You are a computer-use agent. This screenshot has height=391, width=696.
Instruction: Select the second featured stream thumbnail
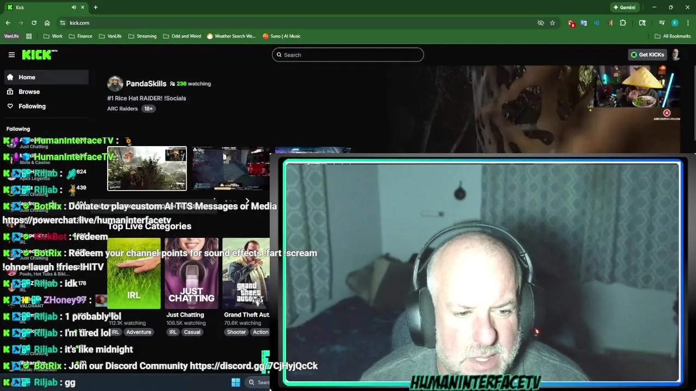[231, 168]
